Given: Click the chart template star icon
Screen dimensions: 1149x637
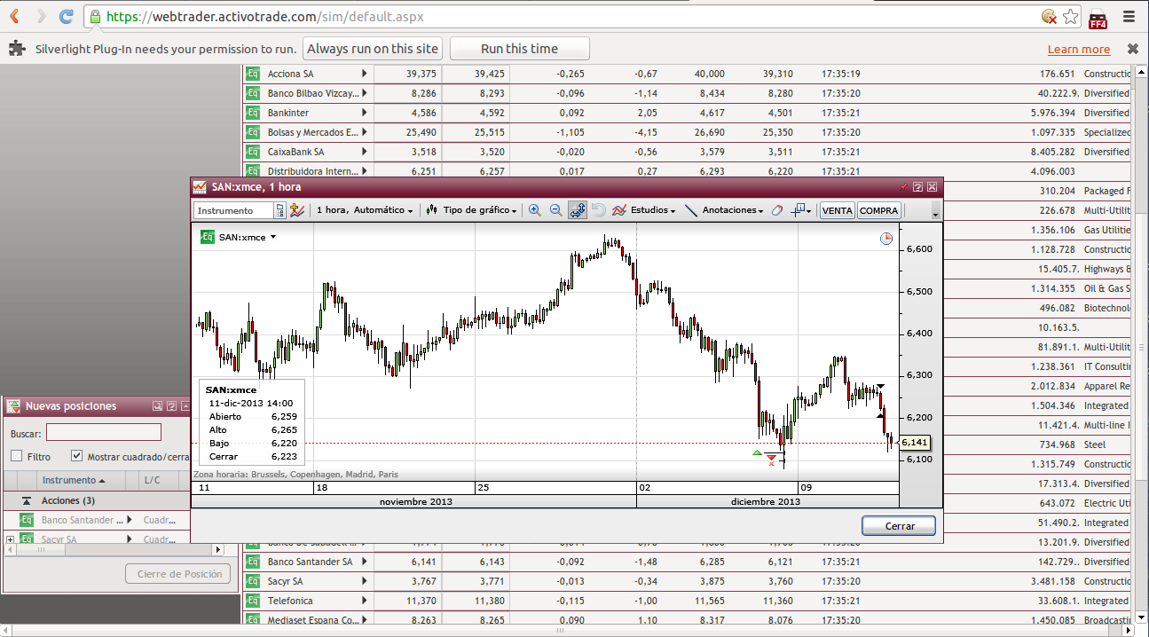Looking at the screenshot, I should click(x=297, y=210).
